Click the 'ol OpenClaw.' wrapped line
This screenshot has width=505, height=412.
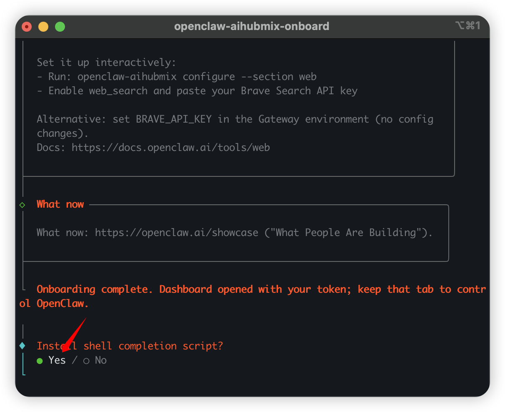click(54, 304)
